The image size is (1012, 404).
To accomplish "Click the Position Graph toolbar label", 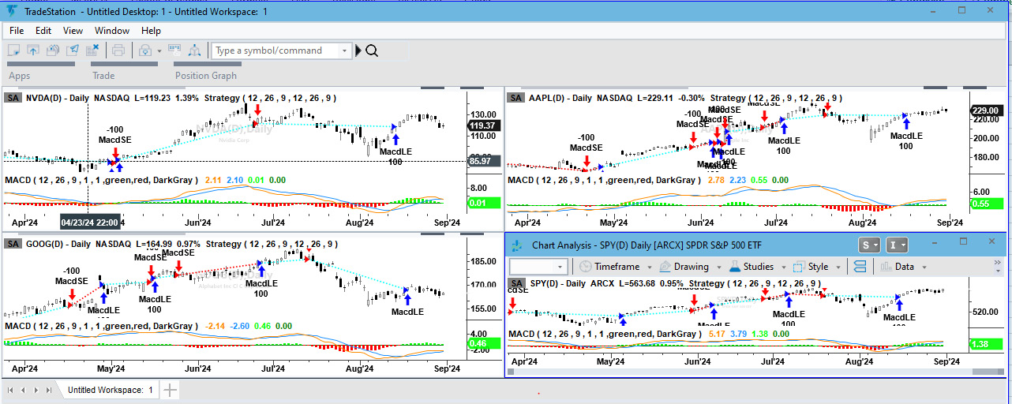I will [206, 76].
